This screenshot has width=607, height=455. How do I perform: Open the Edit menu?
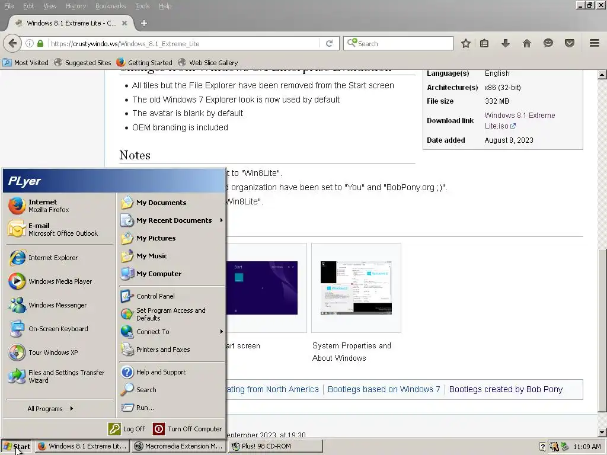[x=28, y=6]
